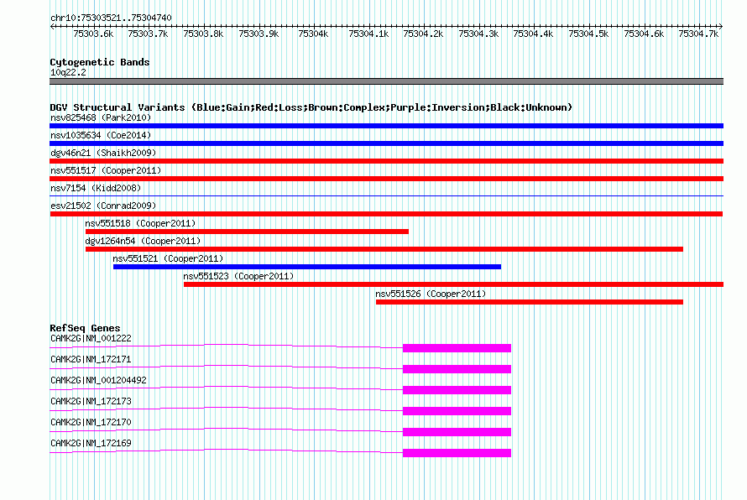The width and height of the screenshot is (747, 500).
Task: Click the 75304.1k ruler tick label
Action: (368, 34)
